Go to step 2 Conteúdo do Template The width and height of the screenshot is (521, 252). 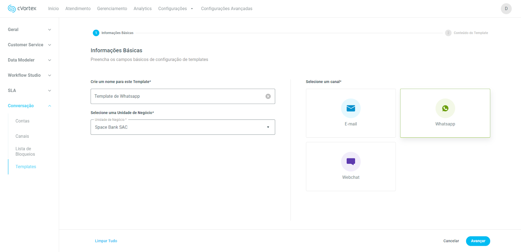(x=448, y=33)
